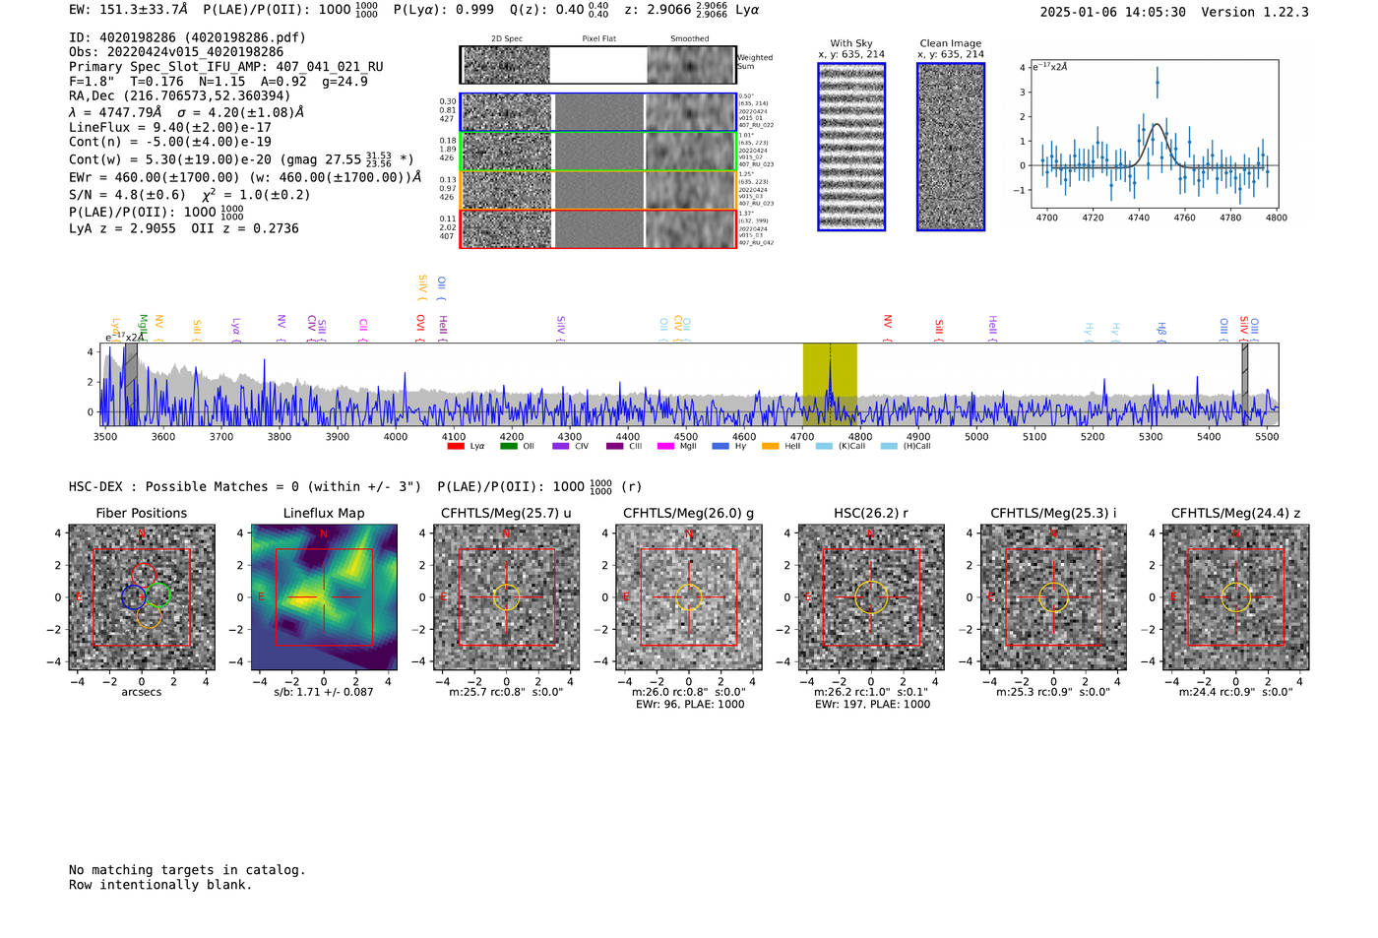The height and width of the screenshot is (938, 1378).
Task: Open the Fiber Positions image
Action: click(142, 597)
